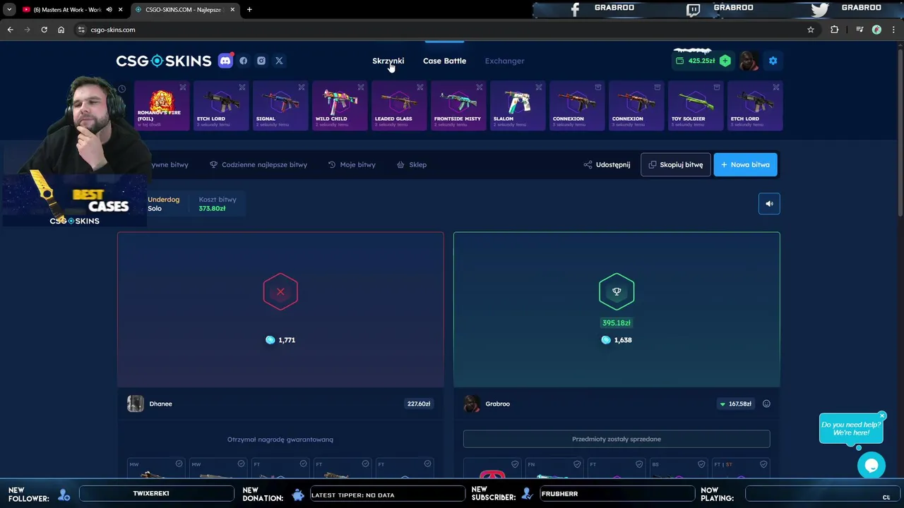Open the Slalom drop card
The height and width of the screenshot is (508, 904).
(518, 106)
